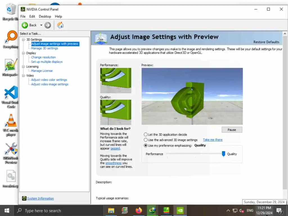
Task: Open the Home icon in toolbar
Action: 60,25
